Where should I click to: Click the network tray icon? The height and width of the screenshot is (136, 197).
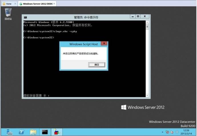click(x=167, y=132)
